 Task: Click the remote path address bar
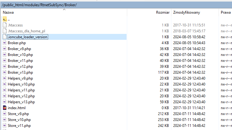click(x=116, y=5)
